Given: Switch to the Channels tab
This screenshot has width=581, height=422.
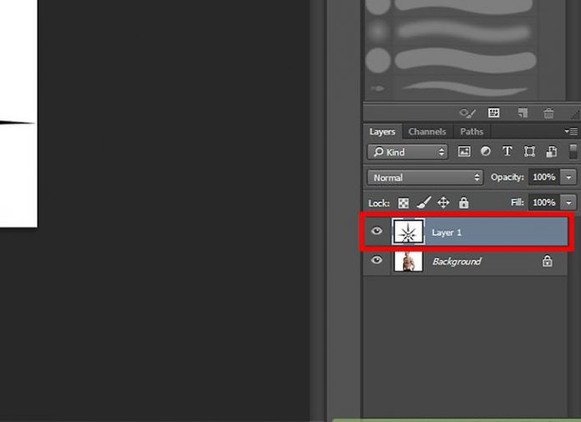Looking at the screenshot, I should [x=427, y=132].
